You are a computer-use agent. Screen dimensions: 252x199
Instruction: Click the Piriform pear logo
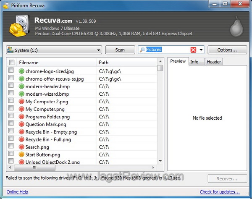coord(236,26)
